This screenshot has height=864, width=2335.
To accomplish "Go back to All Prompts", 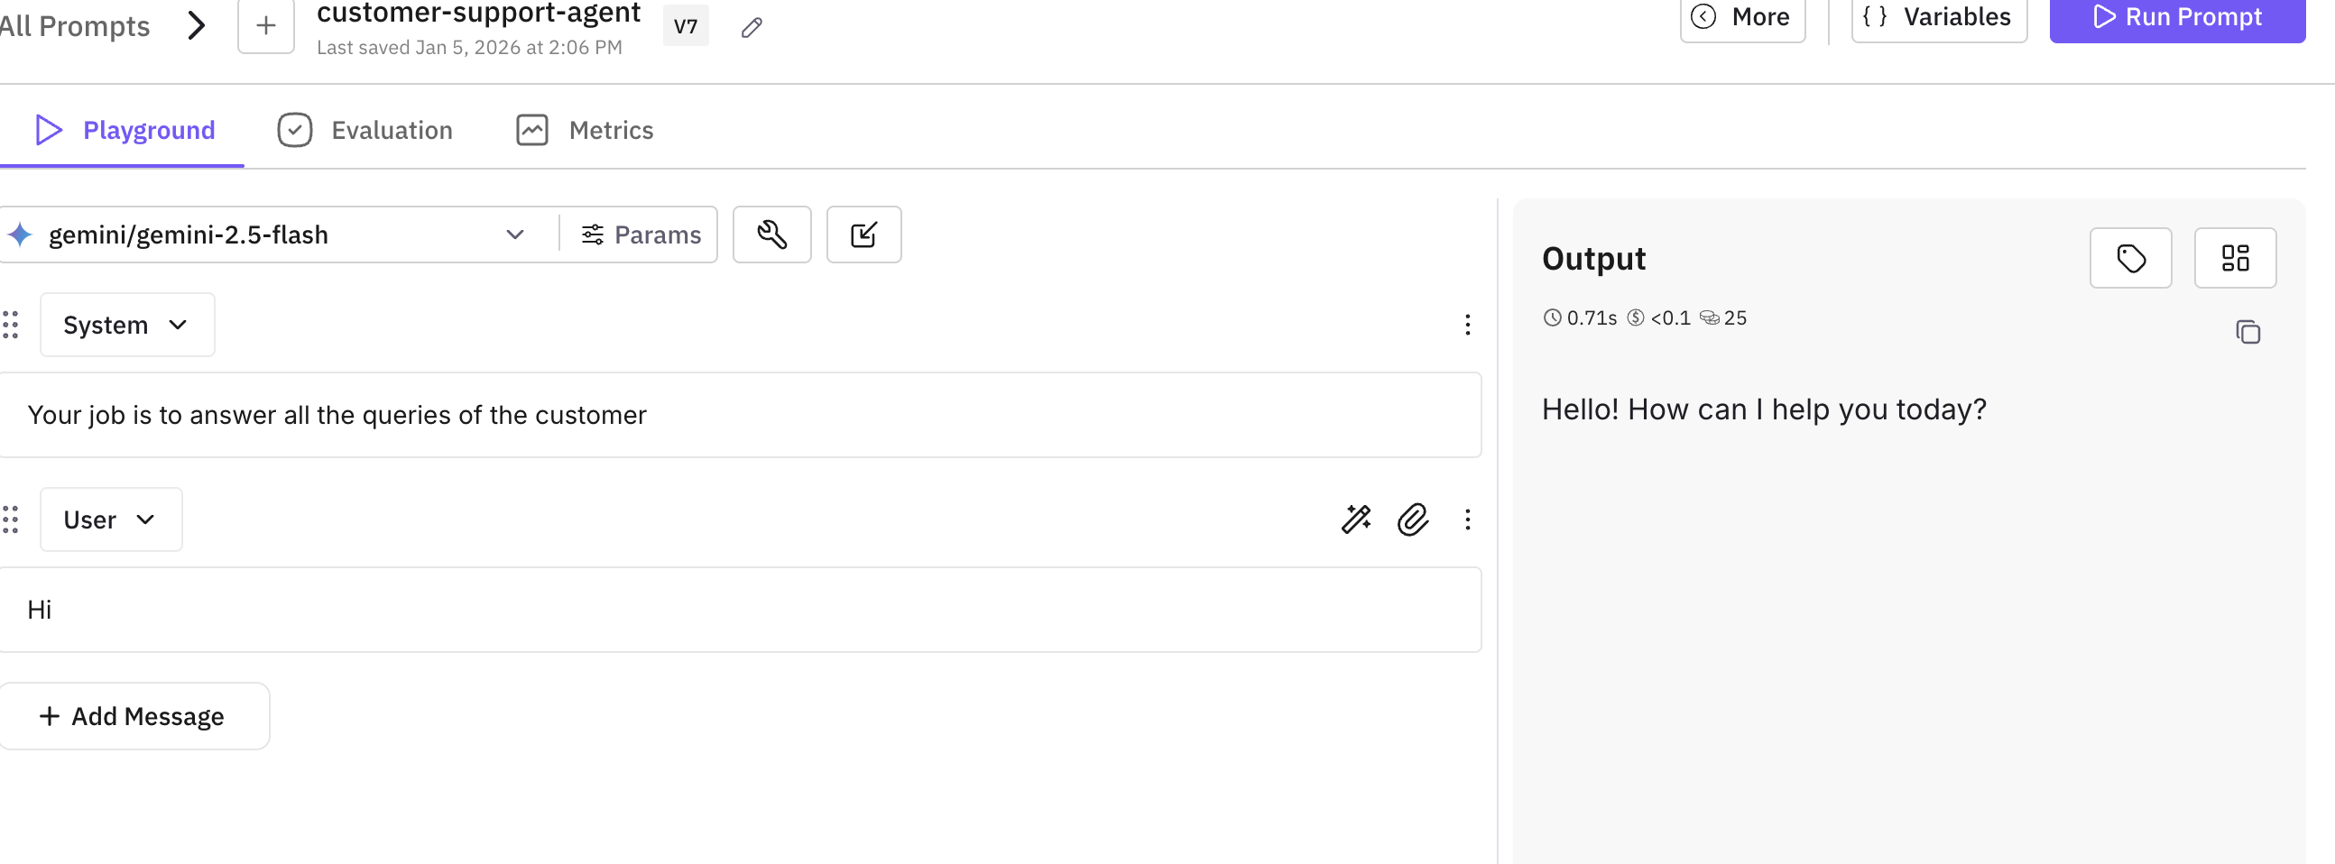I will tap(74, 26).
